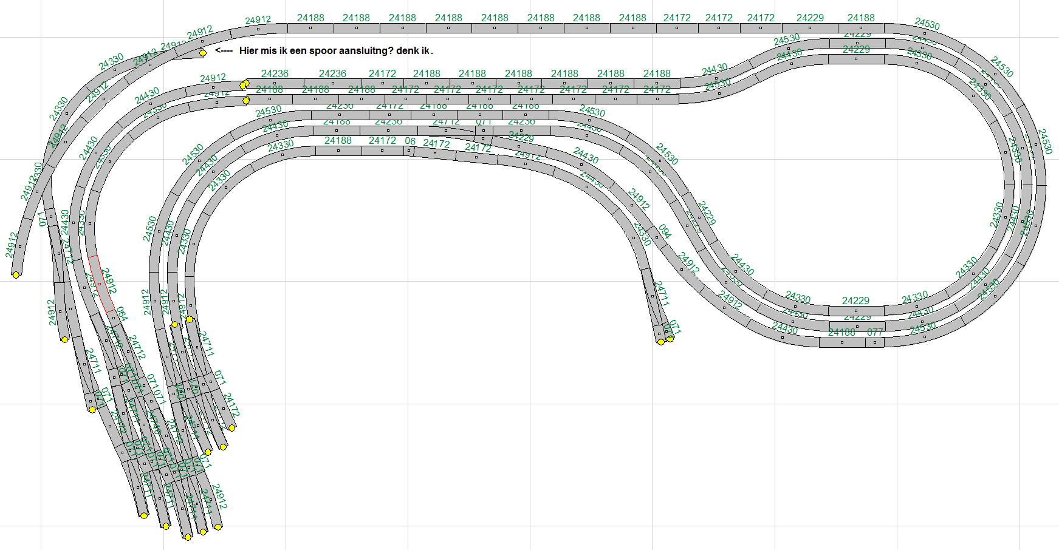Select the 24229 label in the top straight row
The image size is (1059, 550).
tap(810, 18)
